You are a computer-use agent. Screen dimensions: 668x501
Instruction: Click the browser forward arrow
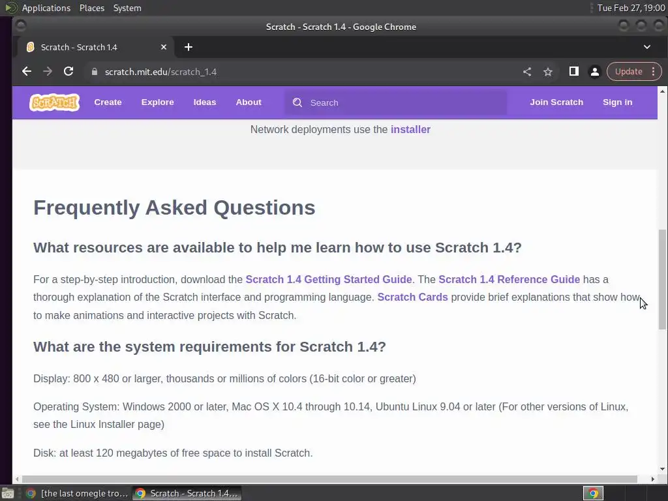48,72
